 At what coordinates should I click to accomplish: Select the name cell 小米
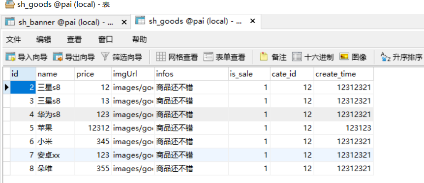point(55,141)
